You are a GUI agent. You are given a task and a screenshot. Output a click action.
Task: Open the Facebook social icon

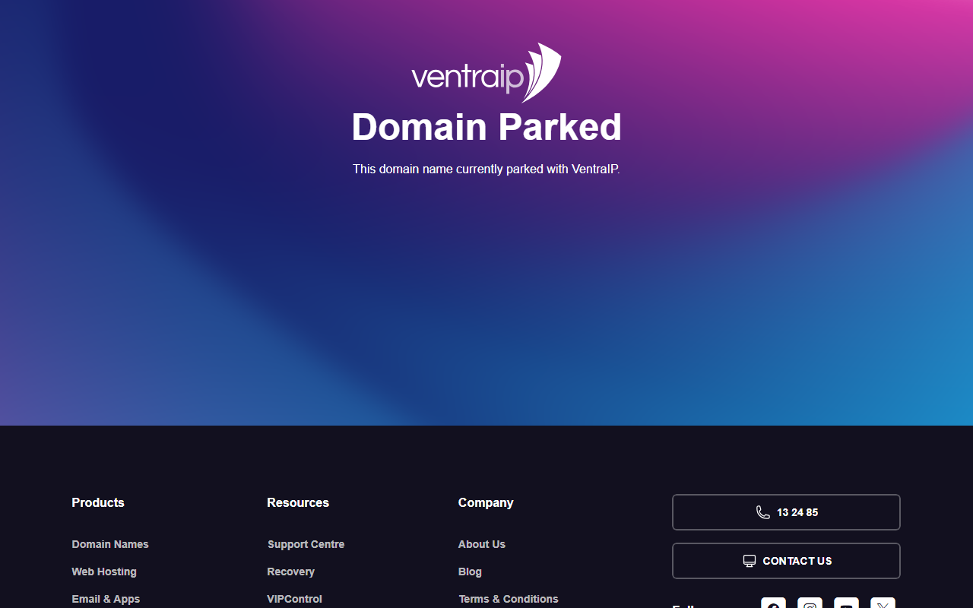point(773,603)
